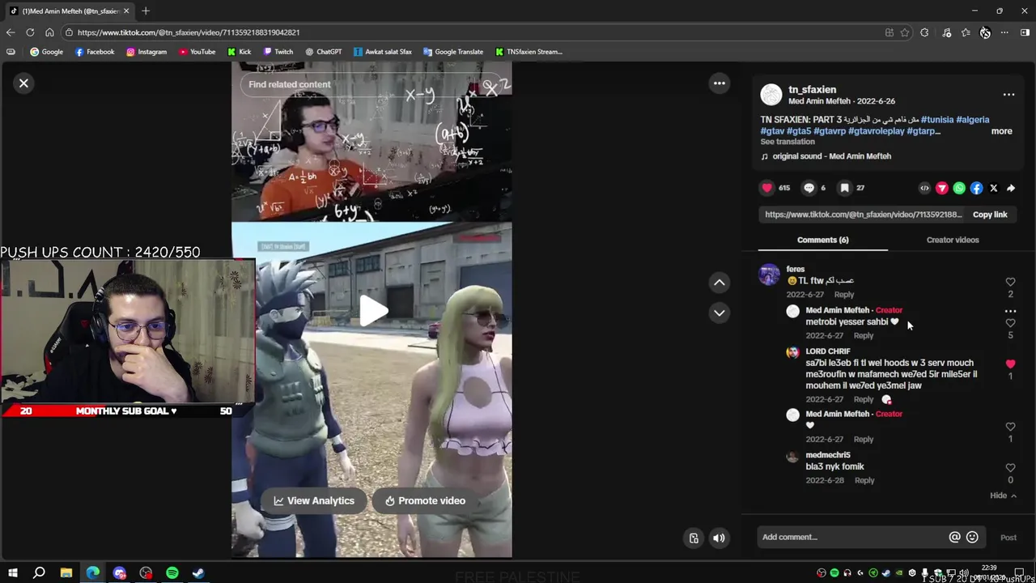The width and height of the screenshot is (1036, 583).
Task: Unlike LORD CHRIF's comment
Action: [1010, 364]
